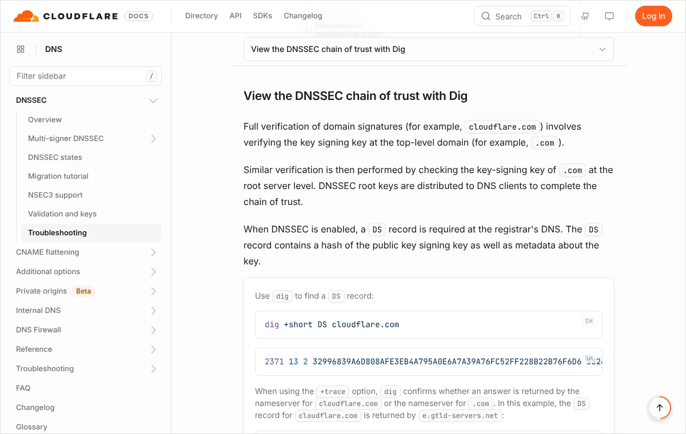Click the Beta badge
Image resolution: width=686 pixels, height=434 pixels.
click(x=83, y=291)
